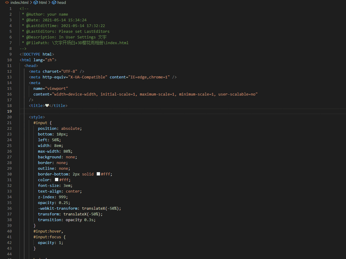Open color picker for border-bottom #fff swatch
346x259 pixels.
coord(99,174)
